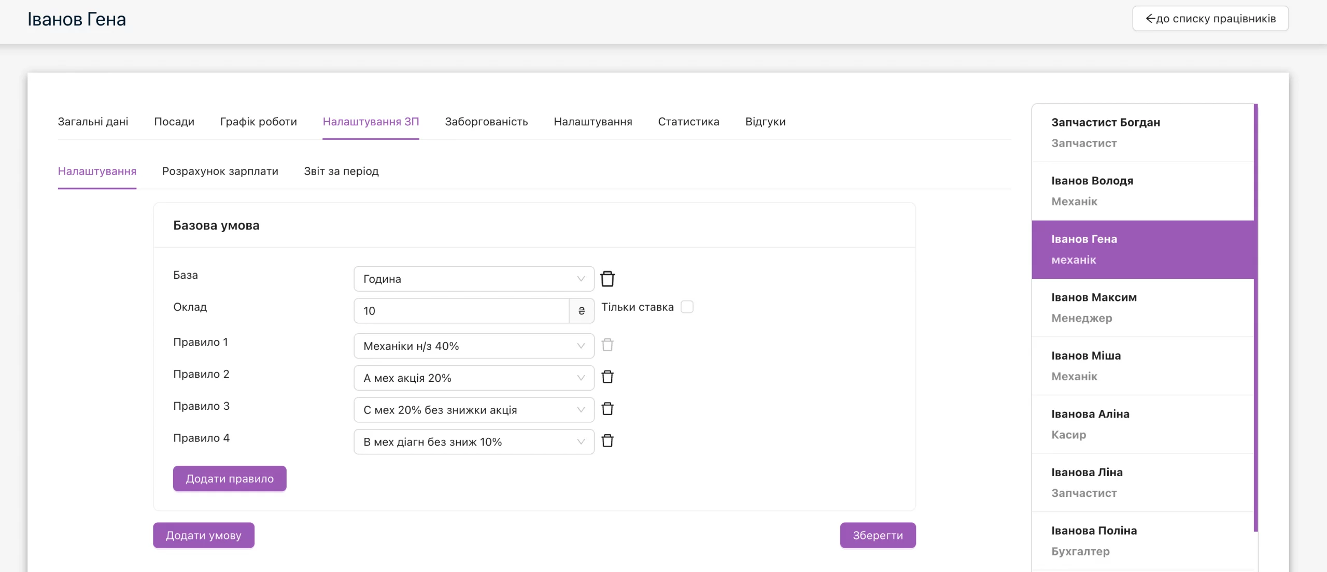Image resolution: width=1327 pixels, height=572 pixels.
Task: Open the Правило 2 А мех акція dropdown
Action: 474,378
